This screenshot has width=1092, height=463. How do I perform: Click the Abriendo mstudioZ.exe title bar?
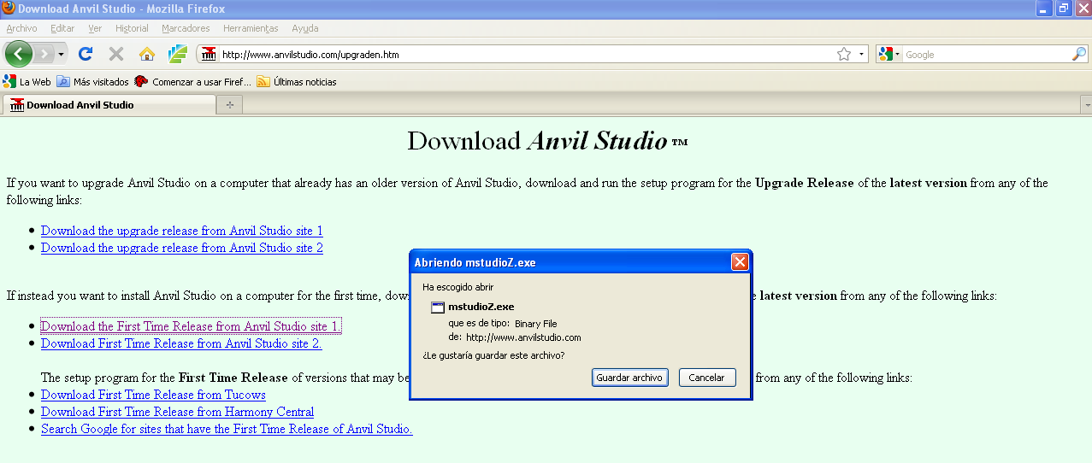point(570,262)
